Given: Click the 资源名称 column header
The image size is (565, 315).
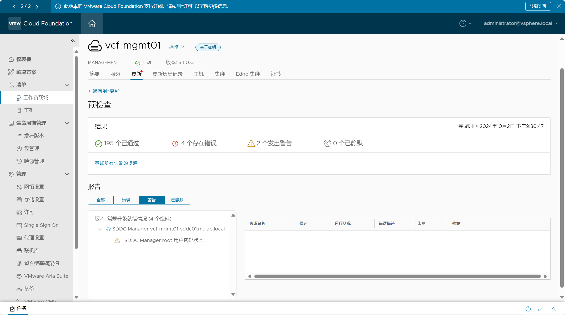Looking at the screenshot, I should coord(257,223).
